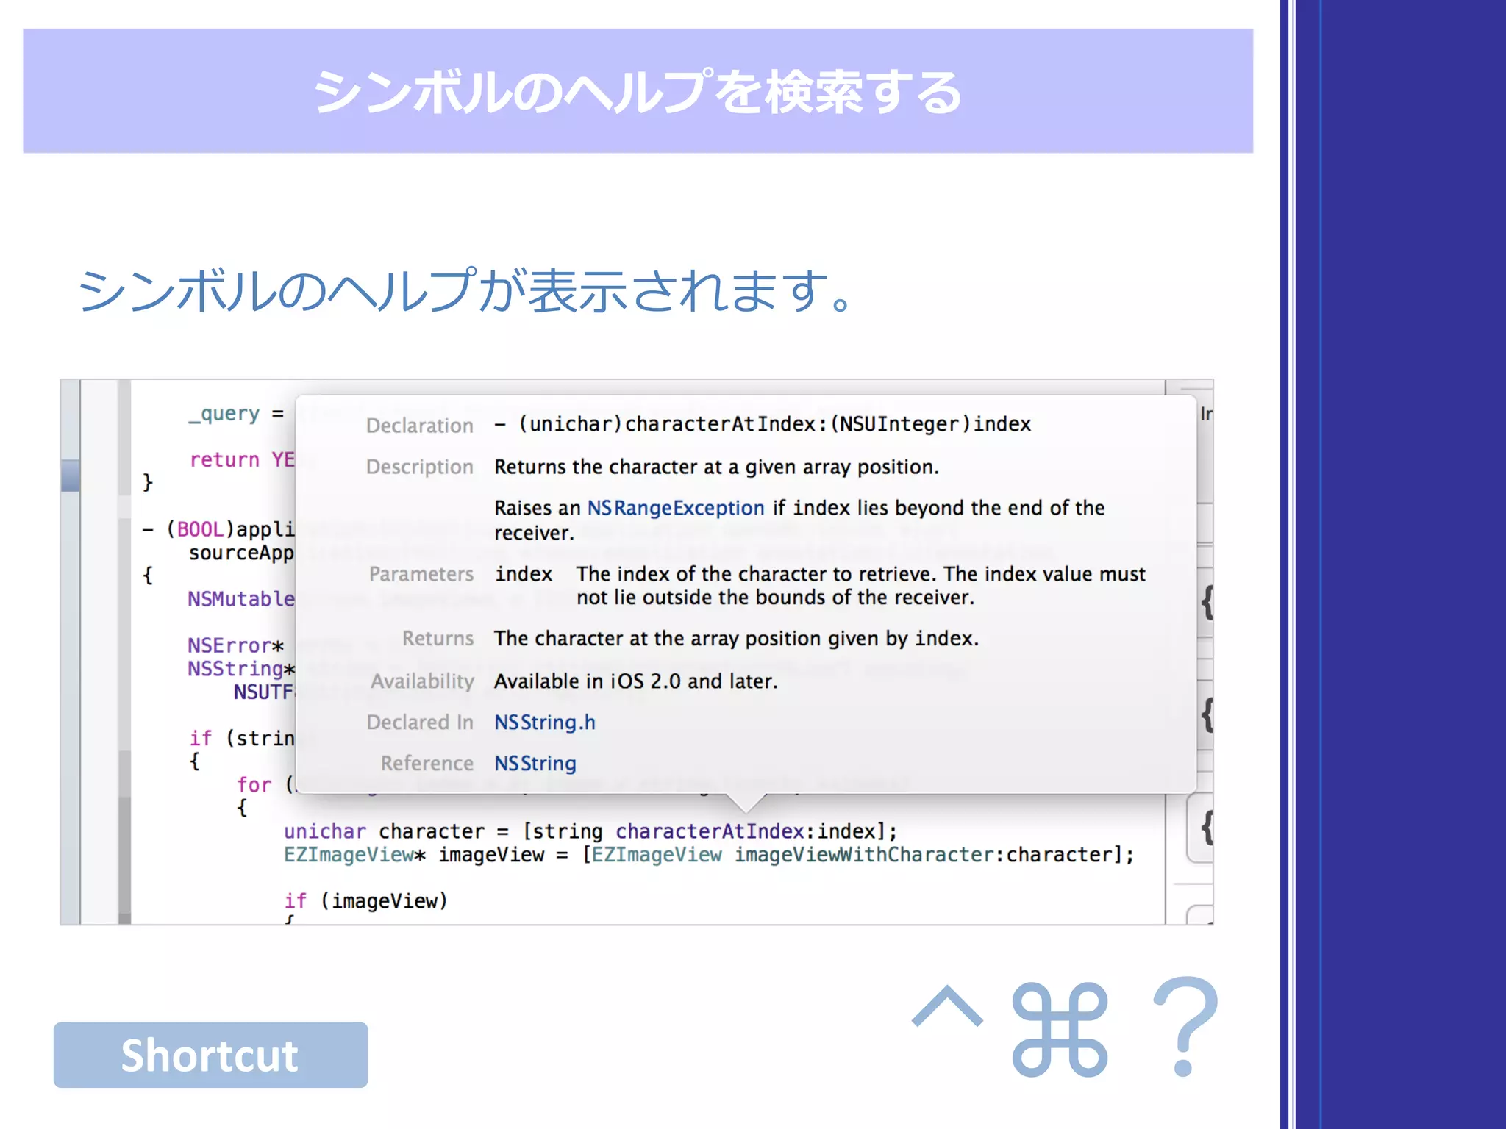Click the blue marker in the editor gutter
Viewport: 1506px width, 1129px height.
pos(71,475)
